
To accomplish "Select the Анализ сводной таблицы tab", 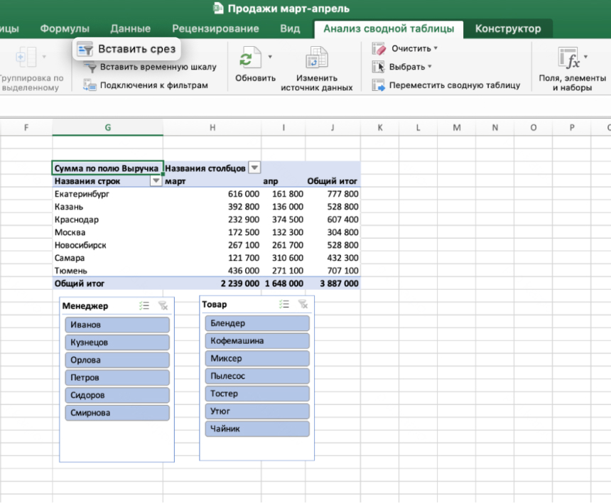I will click(x=389, y=29).
